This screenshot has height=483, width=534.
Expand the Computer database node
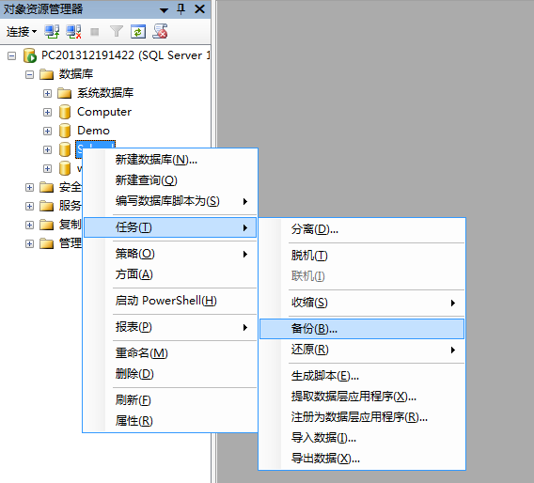click(x=47, y=112)
